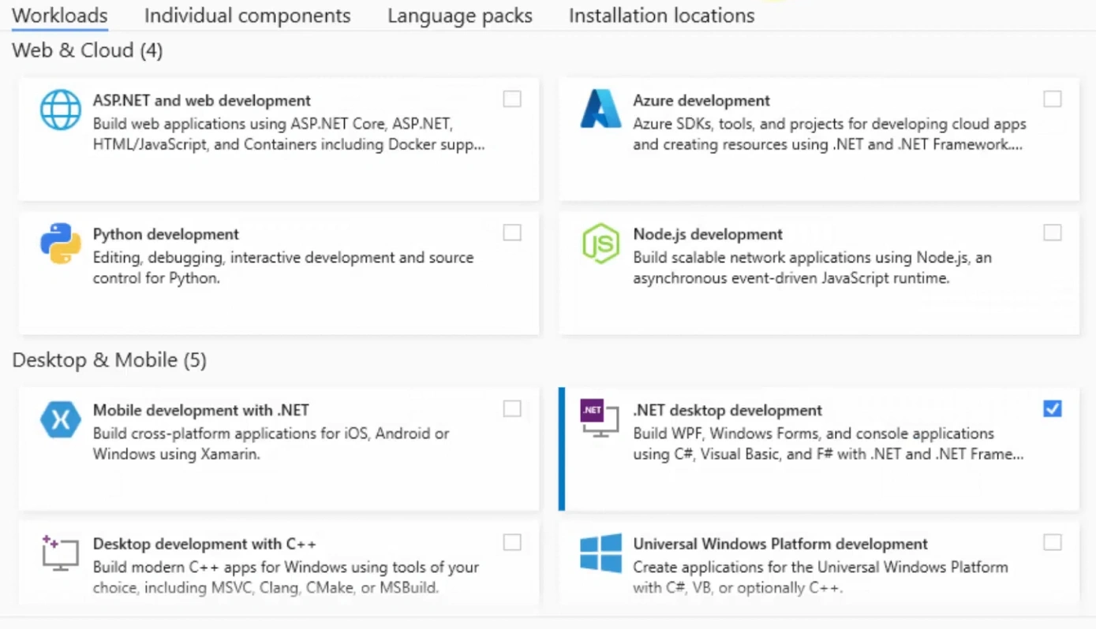
Task: Select the 'ASP.NET and web development' title
Action: coord(202,101)
